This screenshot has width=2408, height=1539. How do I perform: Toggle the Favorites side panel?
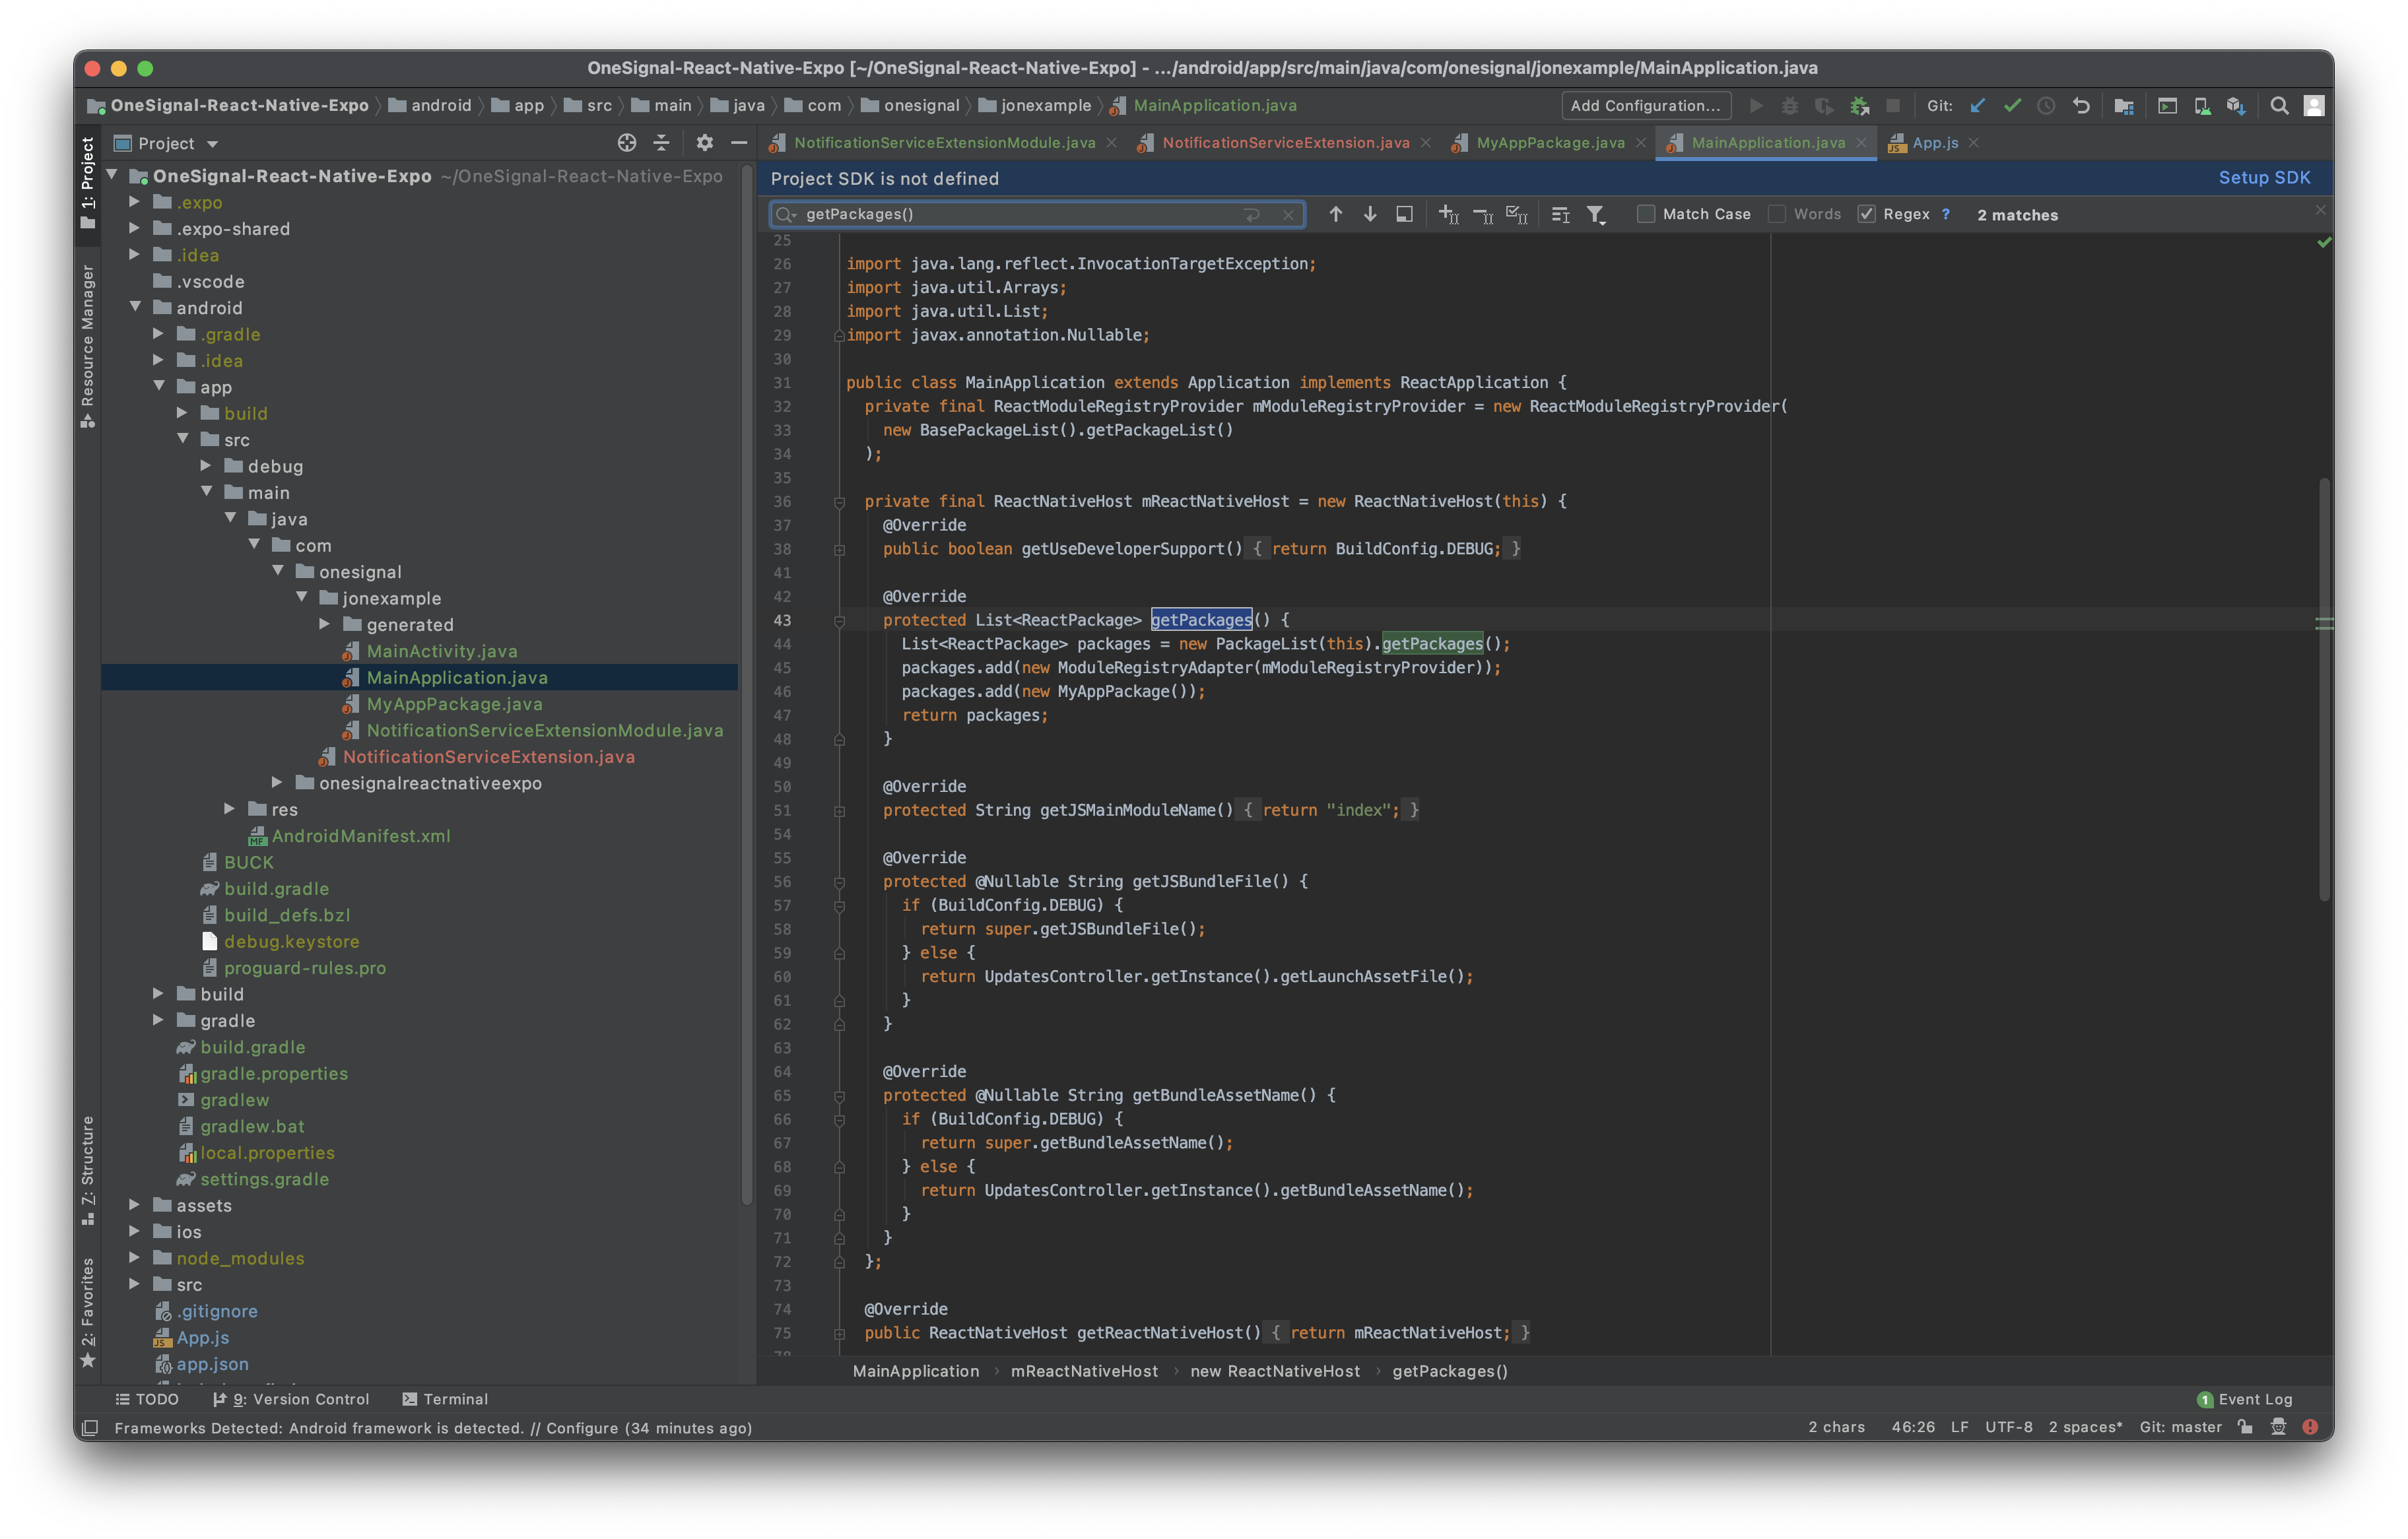point(88,1313)
